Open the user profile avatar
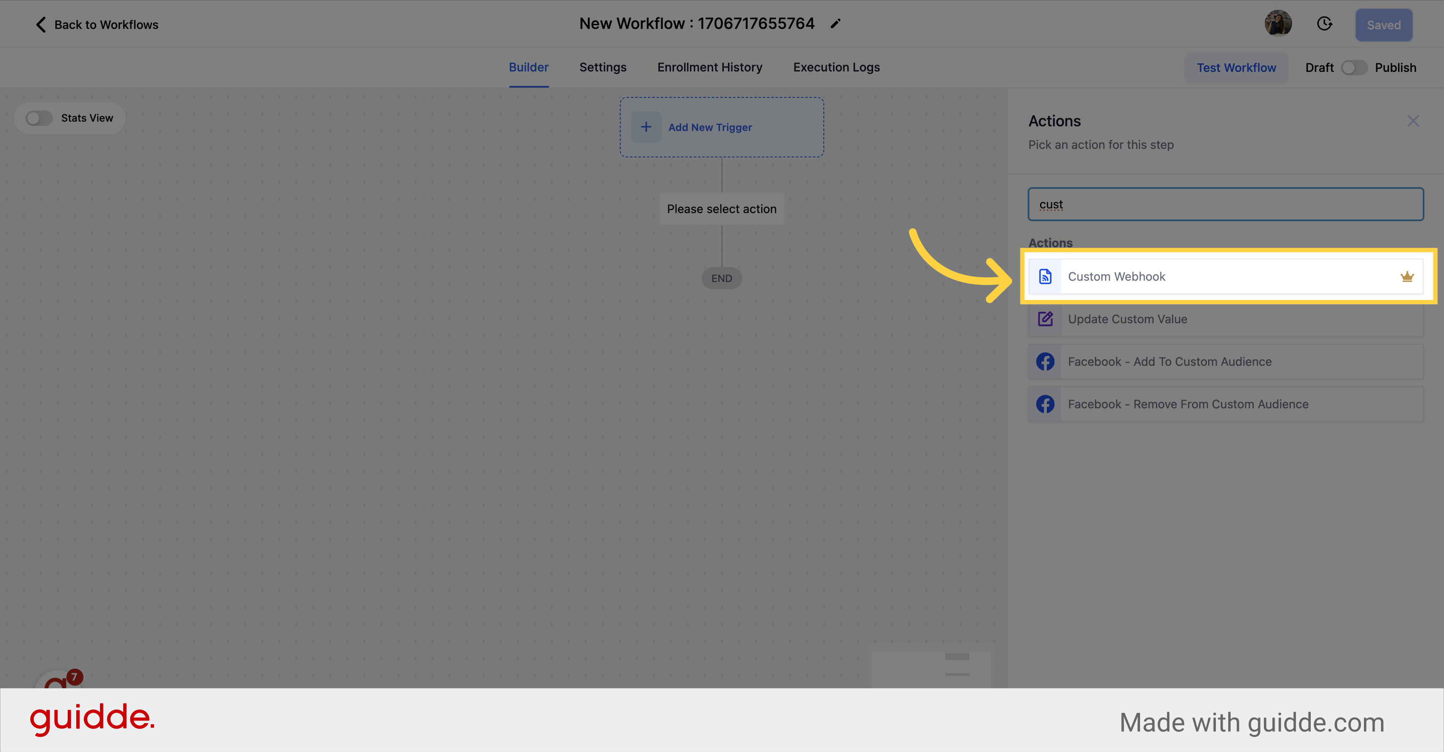Viewport: 1444px width, 752px height. click(1278, 23)
